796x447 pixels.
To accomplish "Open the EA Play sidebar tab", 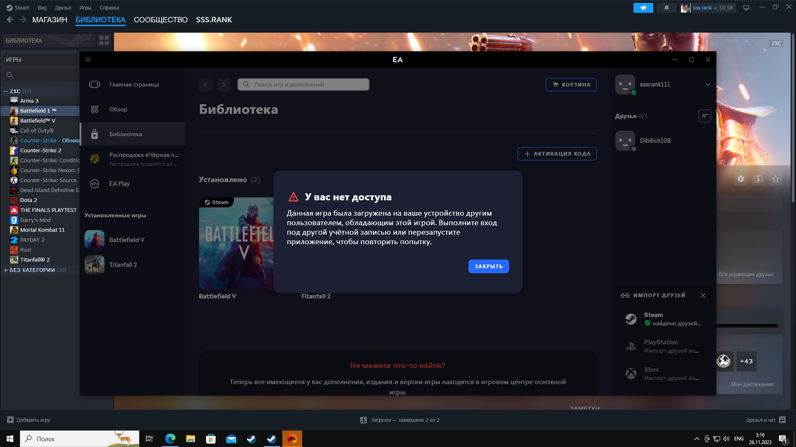I will pyautogui.click(x=119, y=184).
